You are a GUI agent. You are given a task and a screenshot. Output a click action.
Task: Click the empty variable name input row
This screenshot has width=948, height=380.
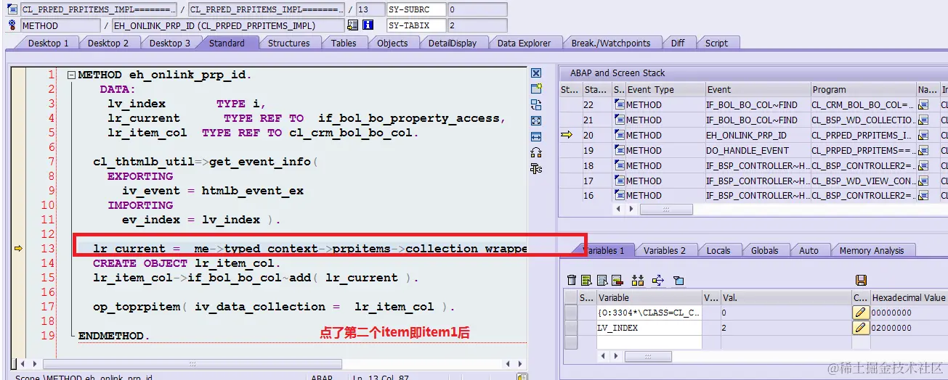click(649, 342)
